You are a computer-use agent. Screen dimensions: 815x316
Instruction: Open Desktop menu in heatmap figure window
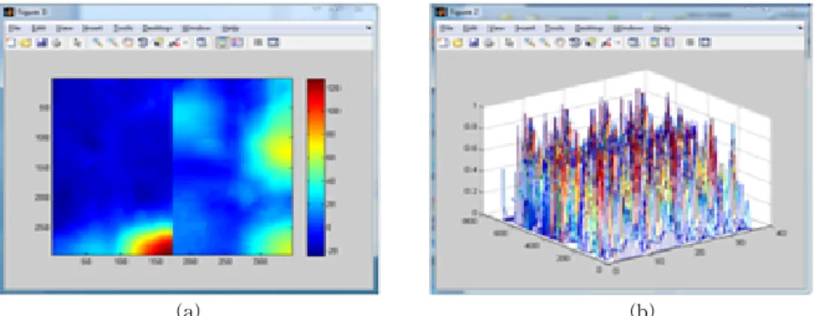(x=158, y=28)
